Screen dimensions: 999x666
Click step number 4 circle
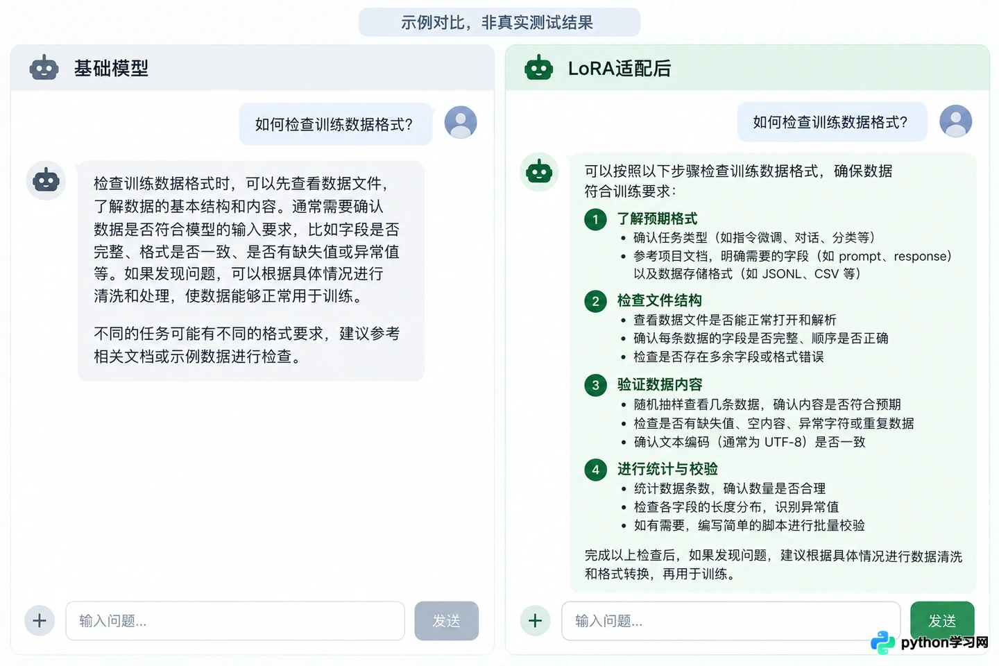[x=595, y=470]
